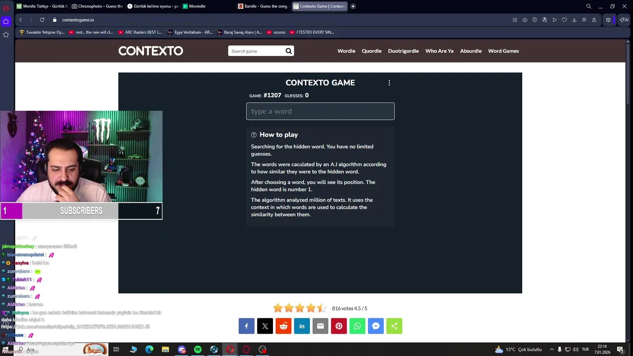Open the browser downloads icon
This screenshot has width=633, height=356.
click(574, 20)
